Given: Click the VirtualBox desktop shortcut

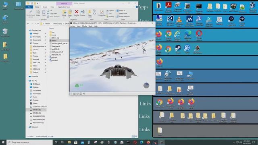Looking at the screenshot, I should click(253, 7).
